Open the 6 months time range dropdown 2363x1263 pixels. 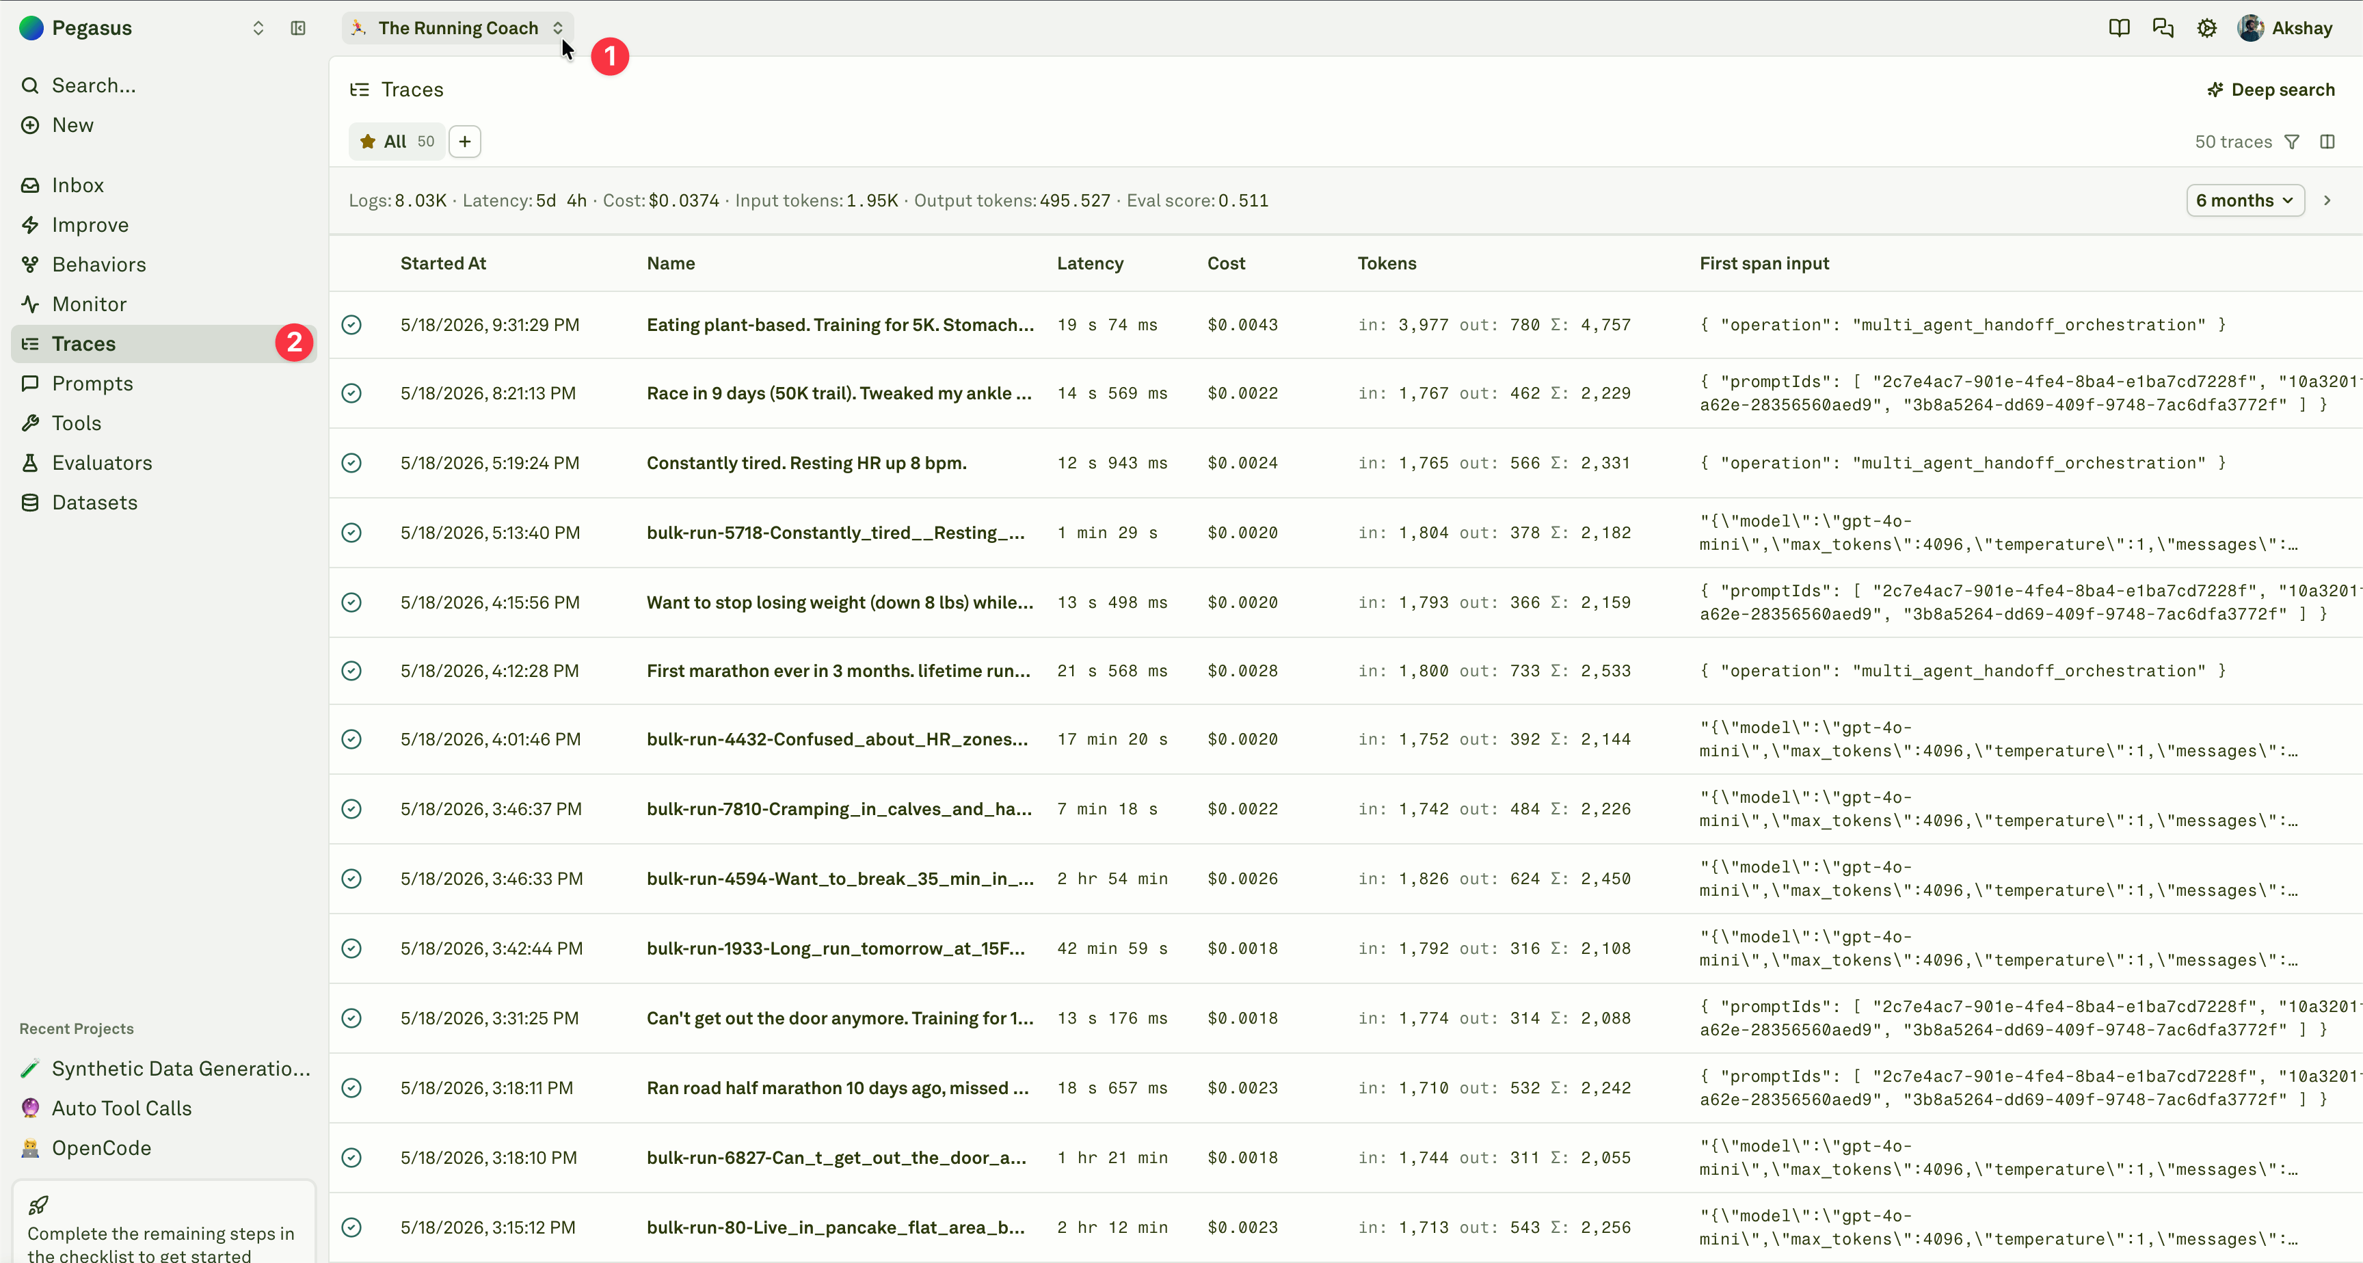(x=2245, y=201)
